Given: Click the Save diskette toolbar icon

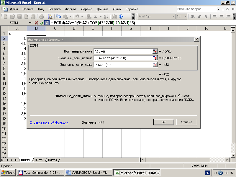Looking at the screenshot, I should coord(19,17).
